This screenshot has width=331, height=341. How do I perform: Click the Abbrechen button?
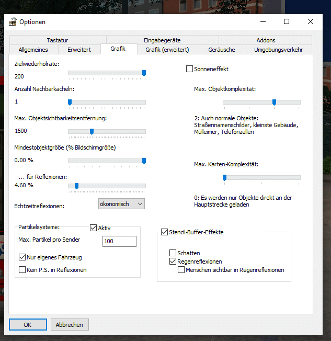click(x=70, y=325)
